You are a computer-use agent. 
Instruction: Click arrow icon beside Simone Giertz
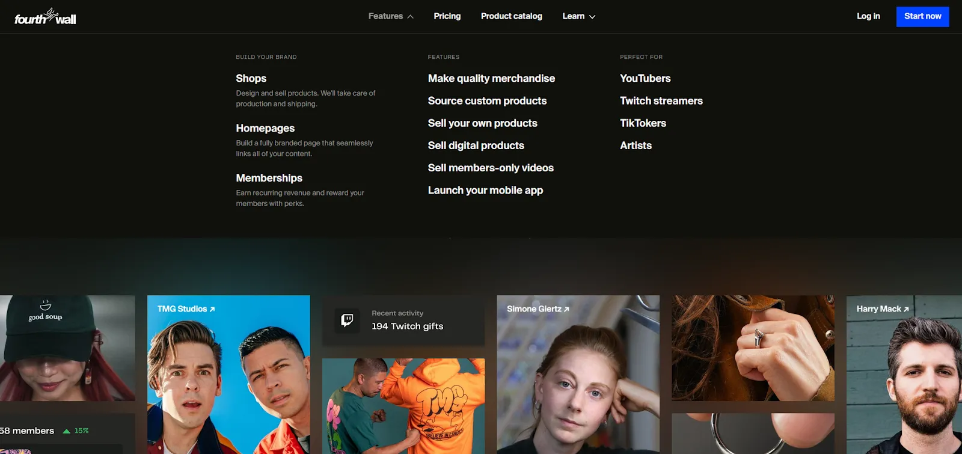(x=566, y=309)
